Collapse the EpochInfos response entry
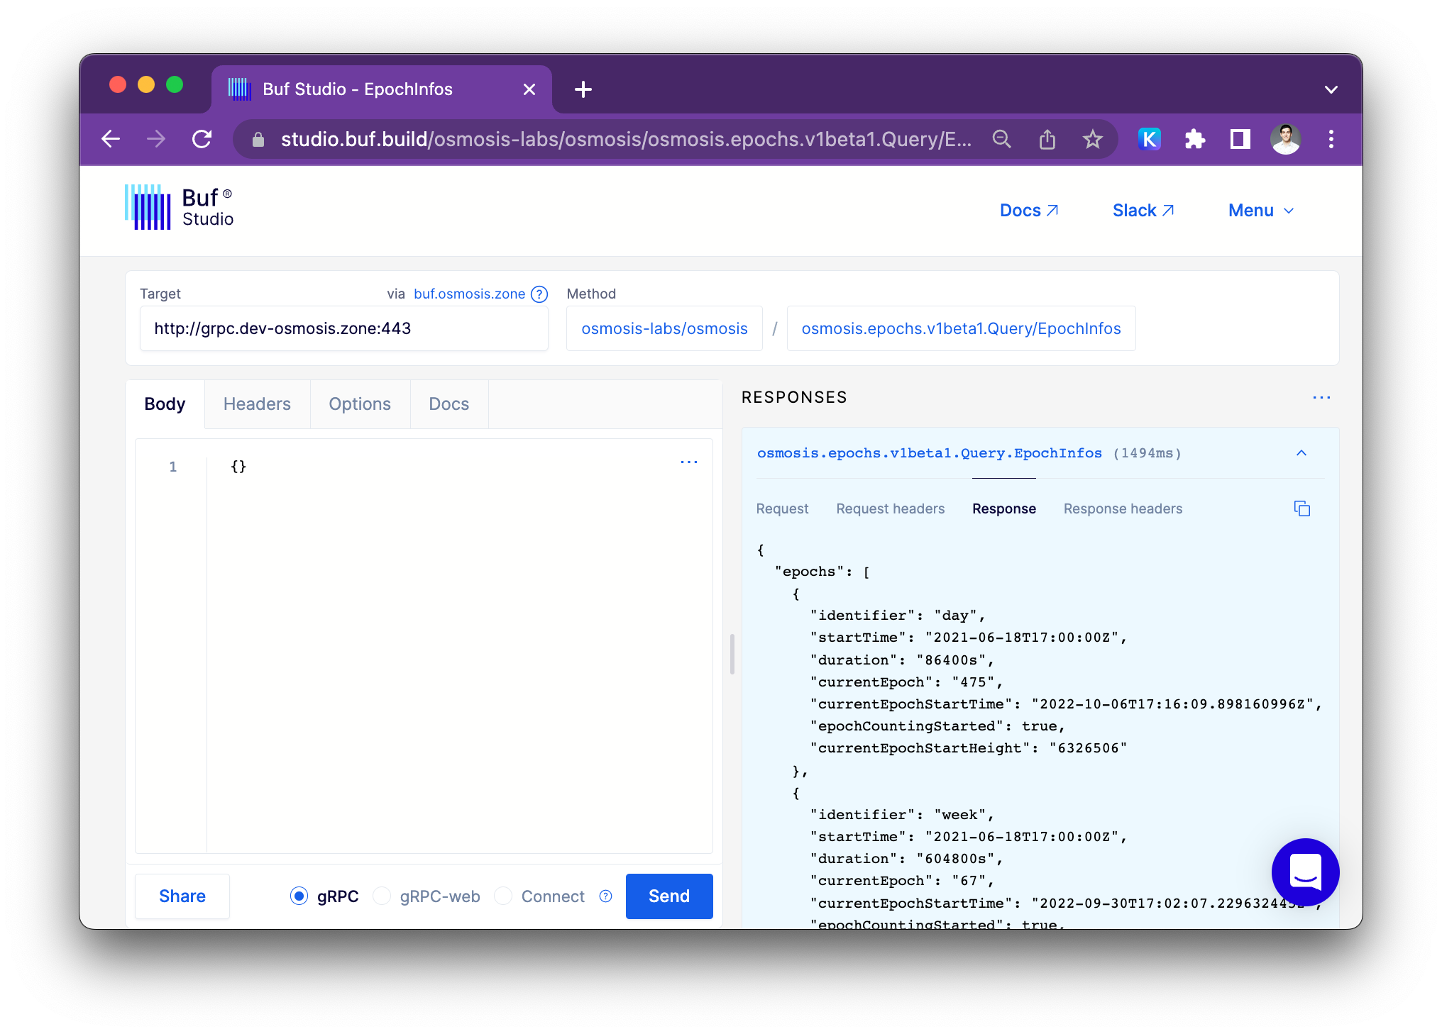Screen dimensions: 1442x1034 coord(1301,453)
